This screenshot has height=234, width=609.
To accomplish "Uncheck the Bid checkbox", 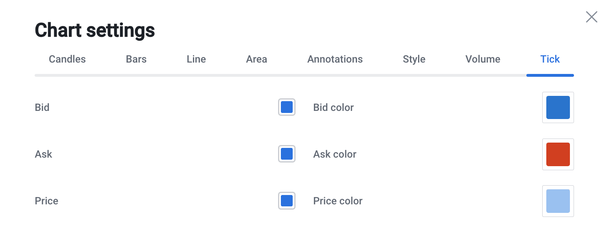I will 287,107.
